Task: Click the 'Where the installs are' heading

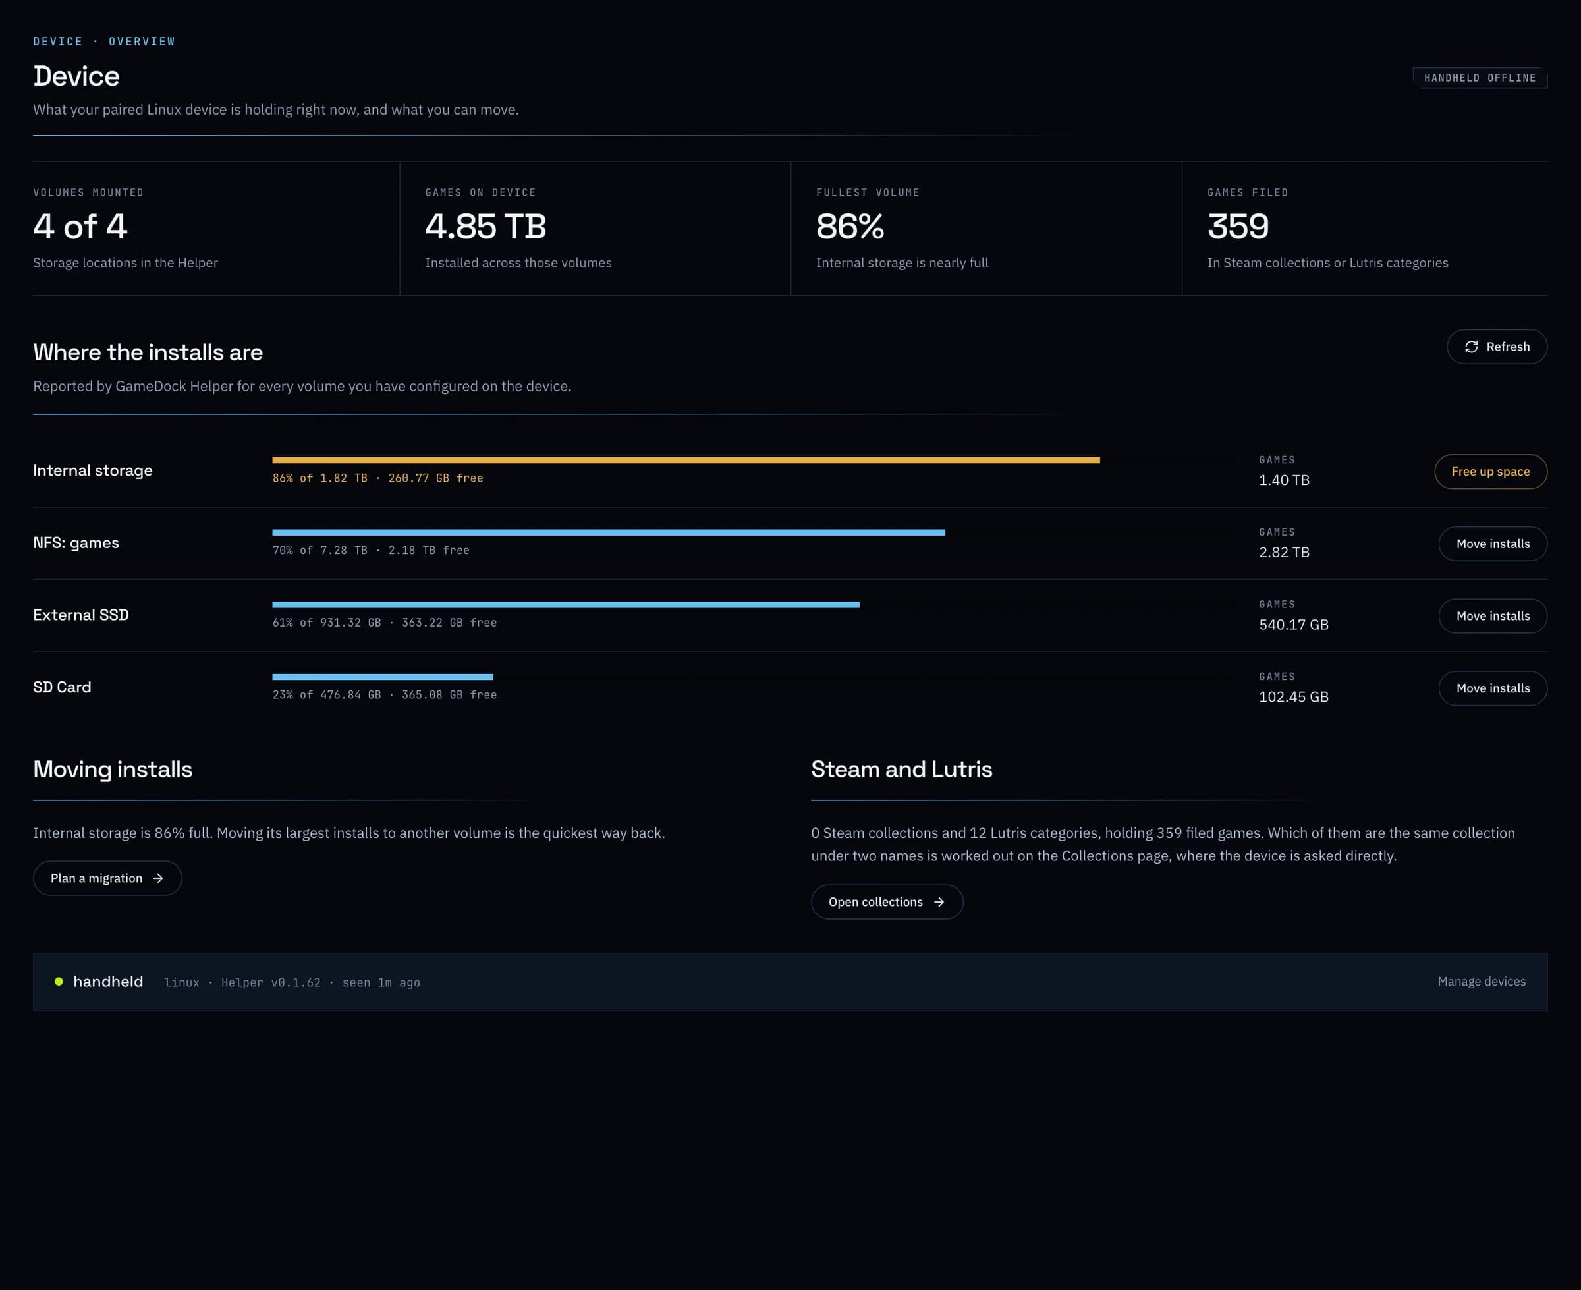Action: pyautogui.click(x=148, y=352)
